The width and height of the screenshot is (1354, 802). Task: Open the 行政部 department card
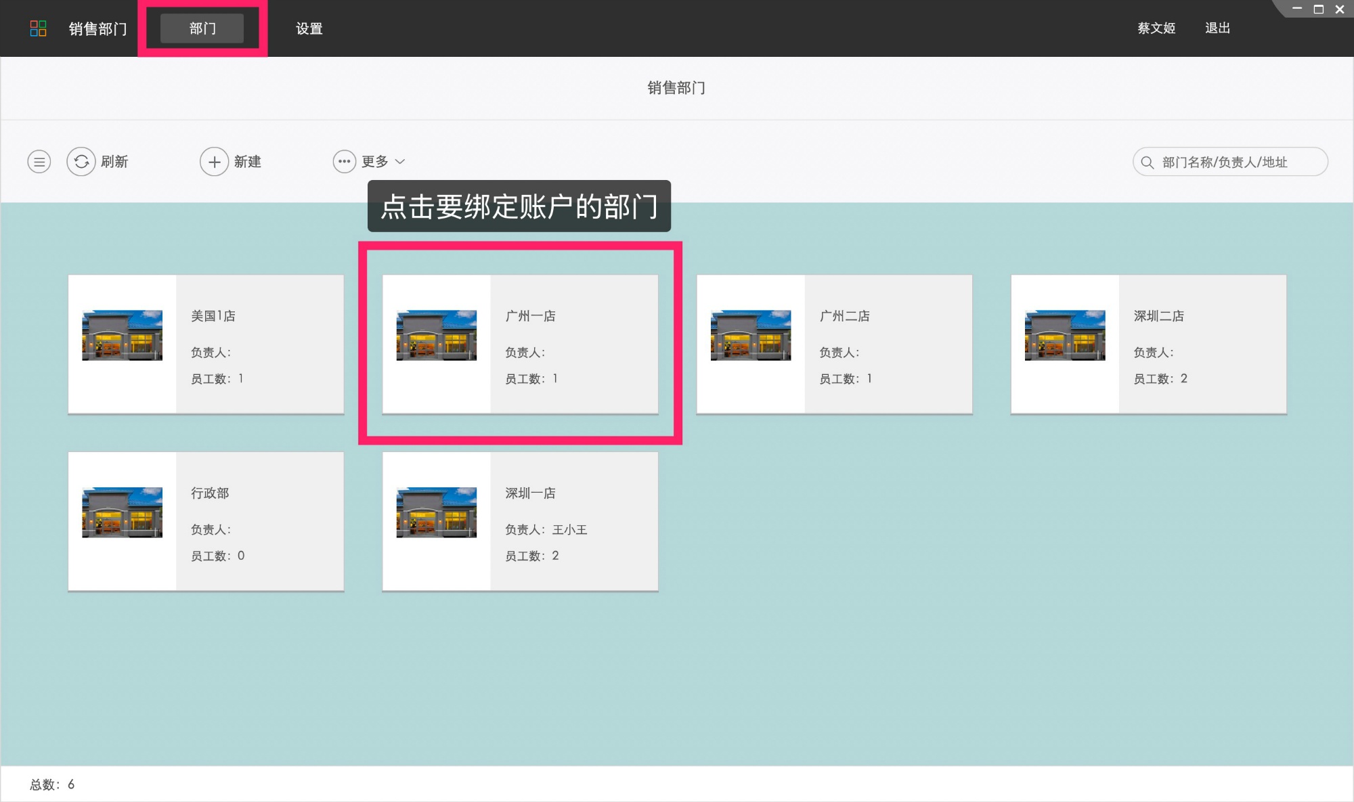click(x=206, y=521)
